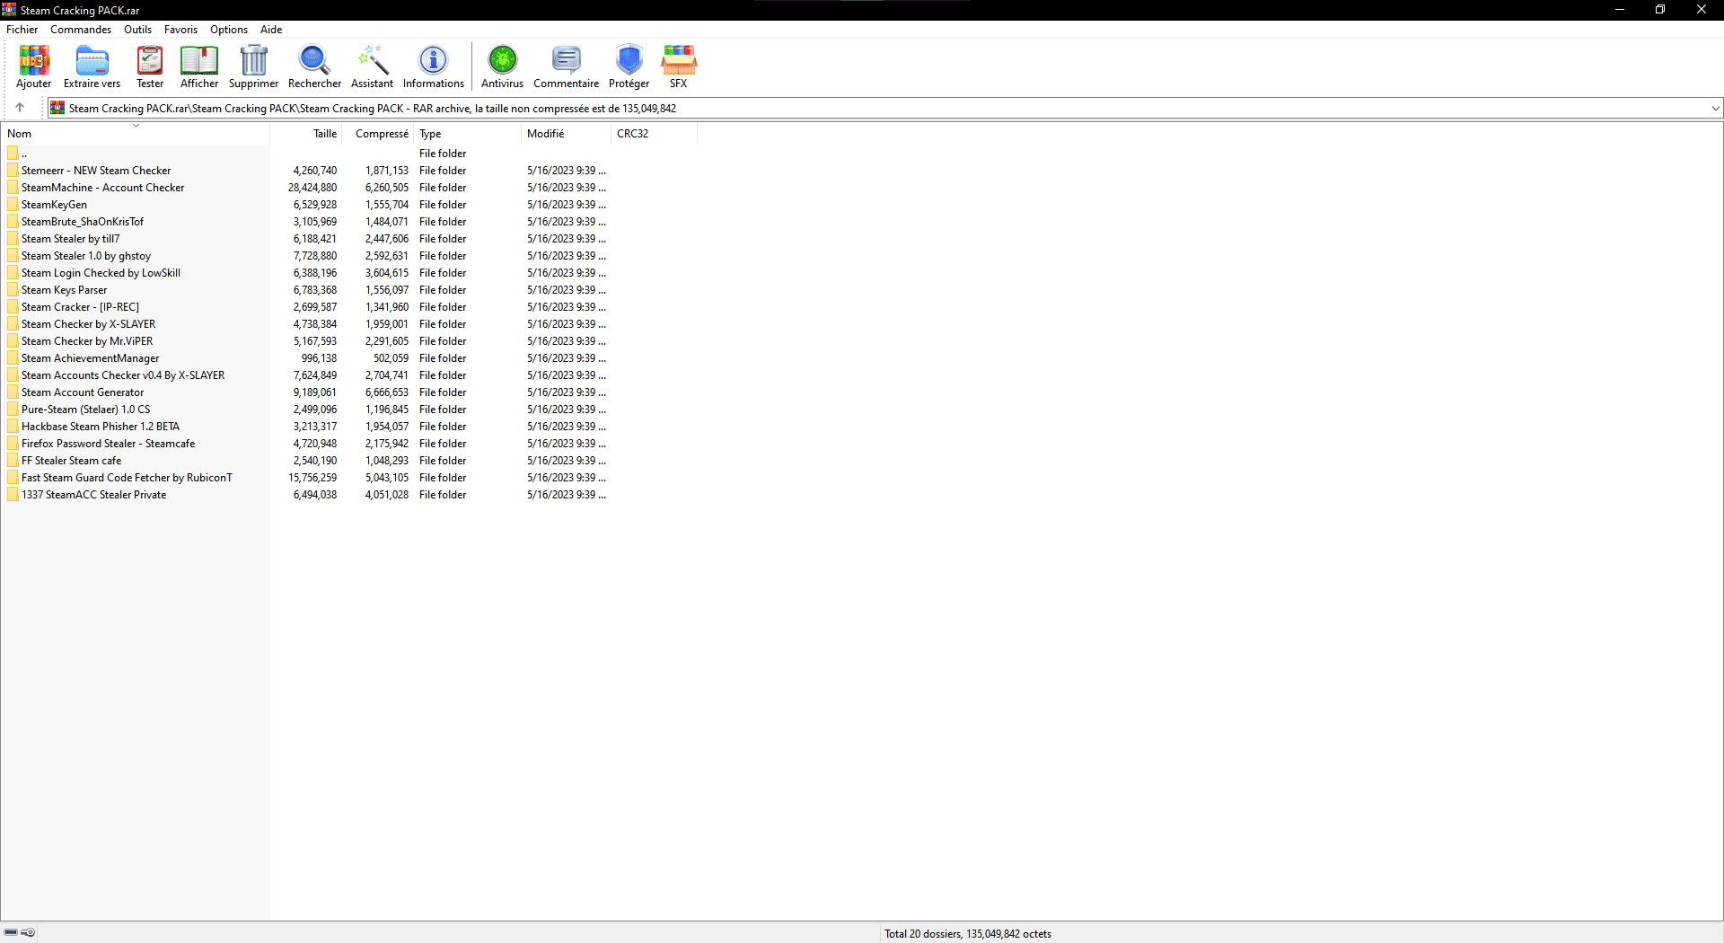Select 'SteamBrute_ShaOnKrisTof' folder name
Image resolution: width=1724 pixels, height=943 pixels.
pos(83,222)
